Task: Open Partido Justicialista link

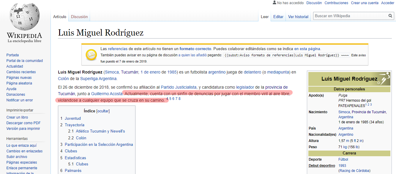Action: pyautogui.click(x=179, y=87)
